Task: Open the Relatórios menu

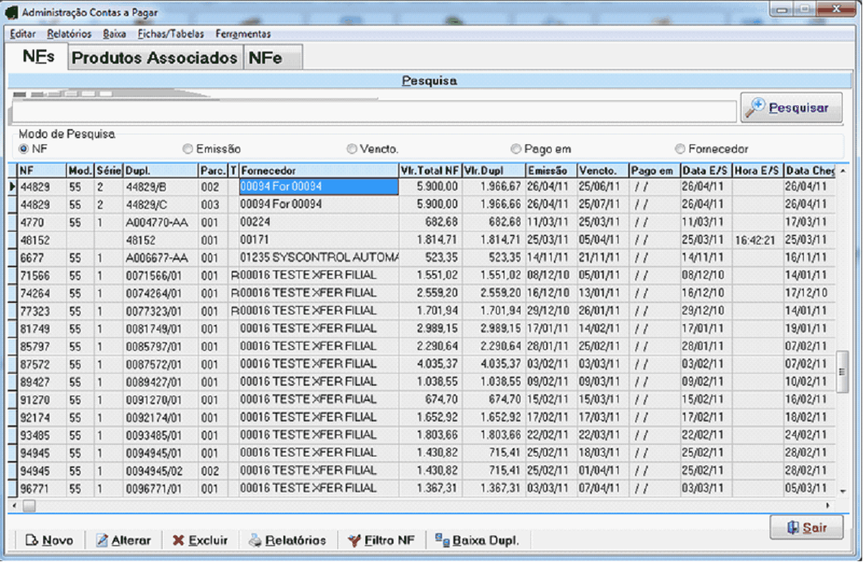Action: [69, 34]
